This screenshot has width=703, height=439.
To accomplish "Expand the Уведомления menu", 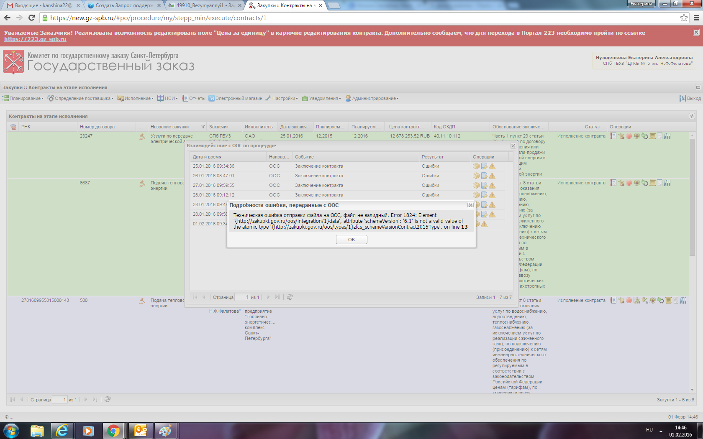I will click(x=322, y=98).
